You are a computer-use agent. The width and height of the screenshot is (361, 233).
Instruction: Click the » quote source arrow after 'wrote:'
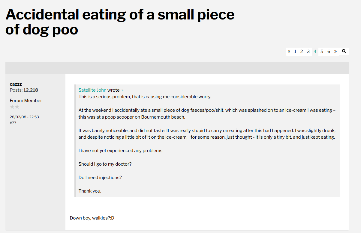tap(122, 90)
